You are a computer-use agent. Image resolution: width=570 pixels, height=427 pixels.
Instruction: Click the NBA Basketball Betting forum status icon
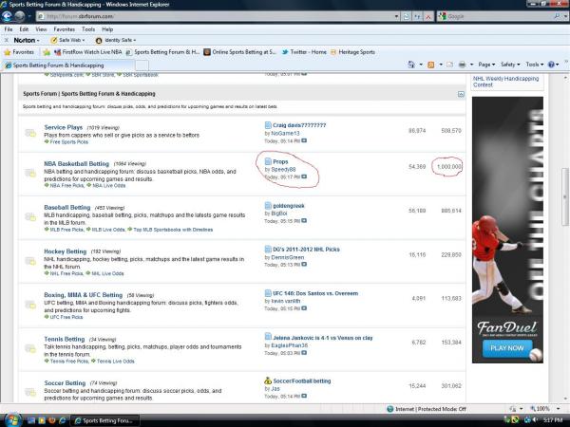point(30,168)
